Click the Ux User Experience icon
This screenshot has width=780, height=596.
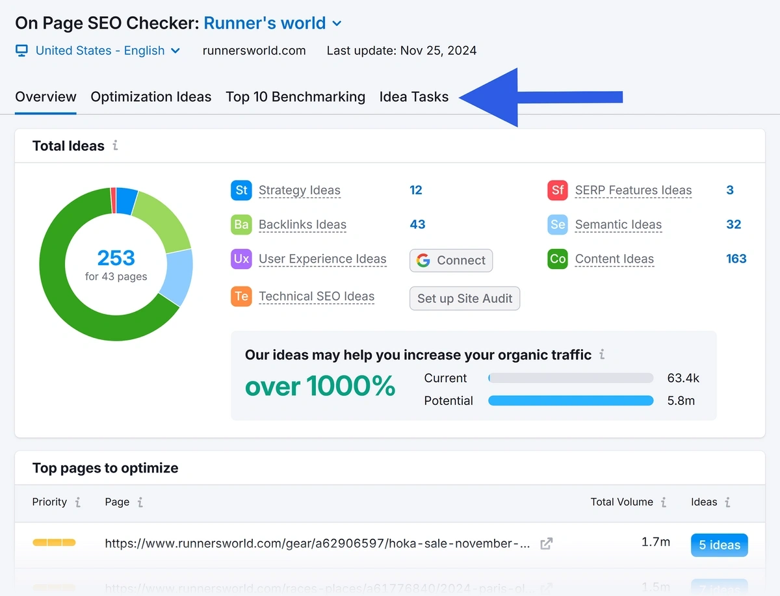(x=241, y=259)
